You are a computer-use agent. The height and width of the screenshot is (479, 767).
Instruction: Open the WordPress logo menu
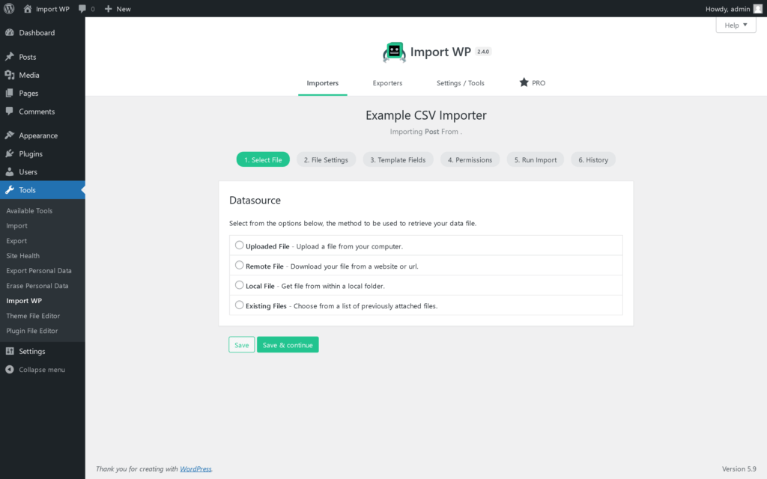click(9, 9)
